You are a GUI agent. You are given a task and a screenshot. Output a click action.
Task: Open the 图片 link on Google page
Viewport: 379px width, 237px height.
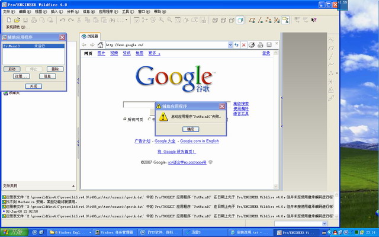101,53
